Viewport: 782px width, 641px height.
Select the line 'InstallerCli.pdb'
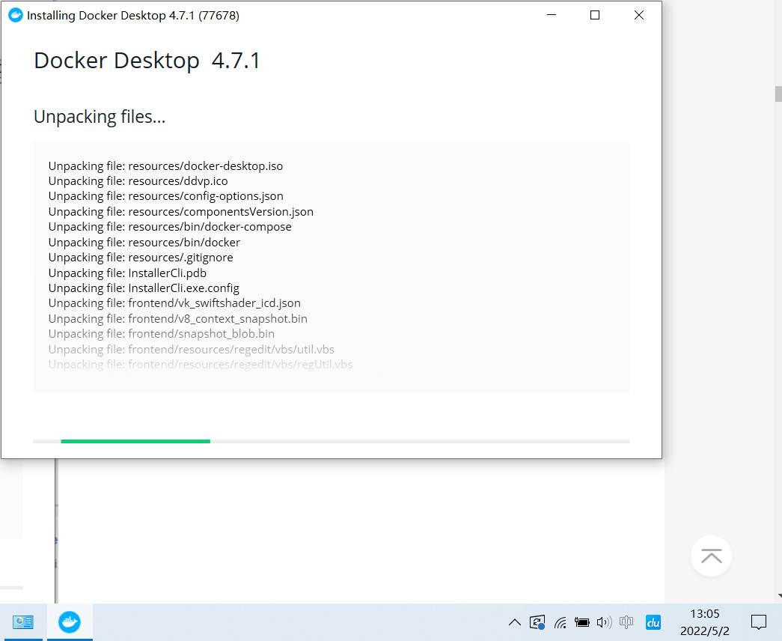click(x=127, y=273)
